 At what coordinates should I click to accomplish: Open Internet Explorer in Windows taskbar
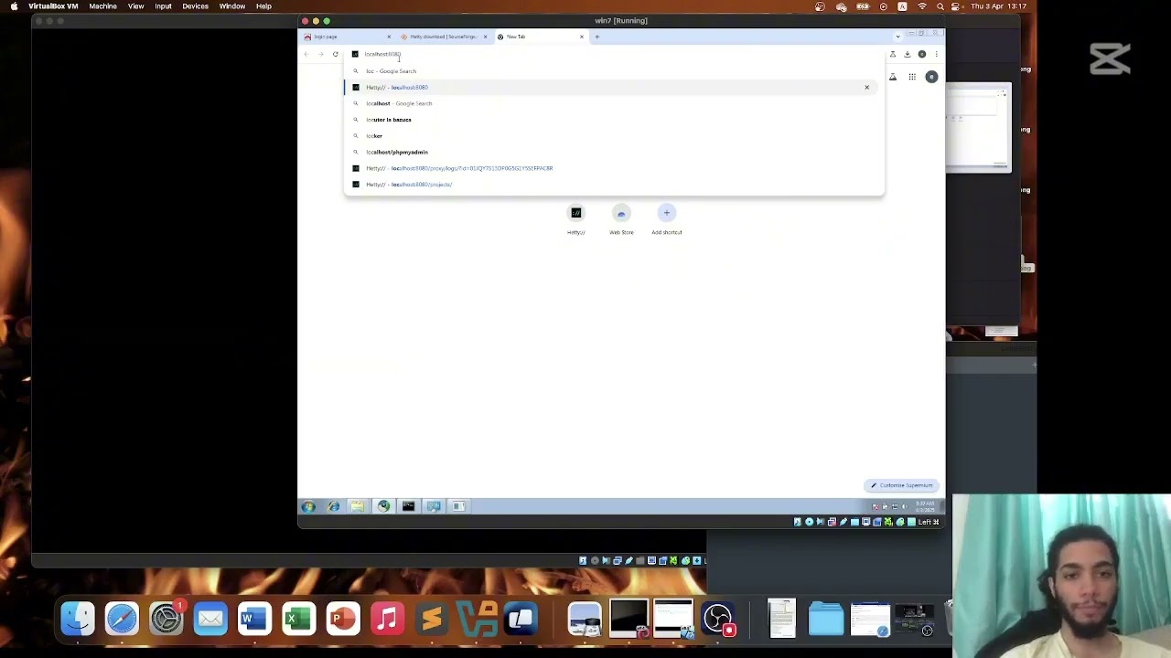click(x=334, y=506)
